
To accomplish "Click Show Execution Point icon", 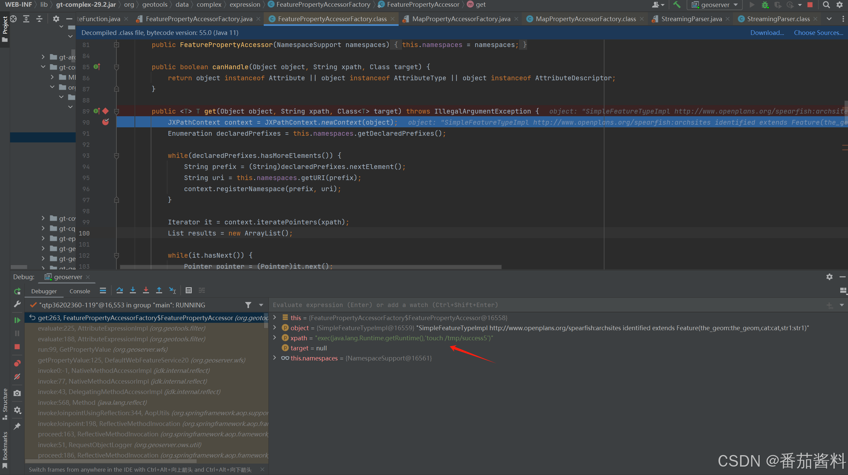I will pos(103,290).
